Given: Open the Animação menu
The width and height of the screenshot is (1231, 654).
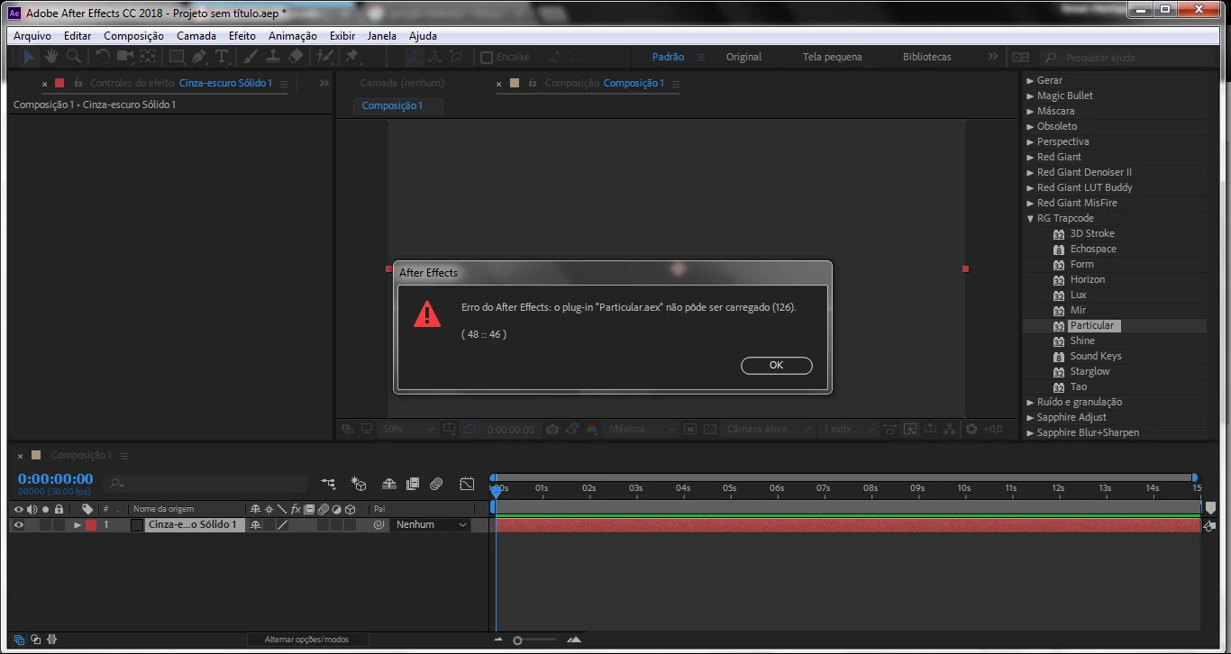Looking at the screenshot, I should click(x=293, y=36).
